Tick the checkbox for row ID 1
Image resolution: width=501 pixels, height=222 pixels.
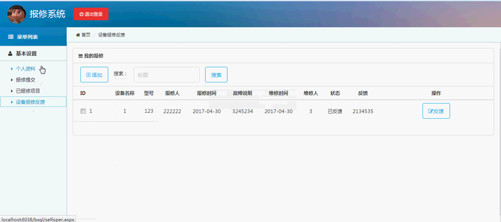point(83,111)
